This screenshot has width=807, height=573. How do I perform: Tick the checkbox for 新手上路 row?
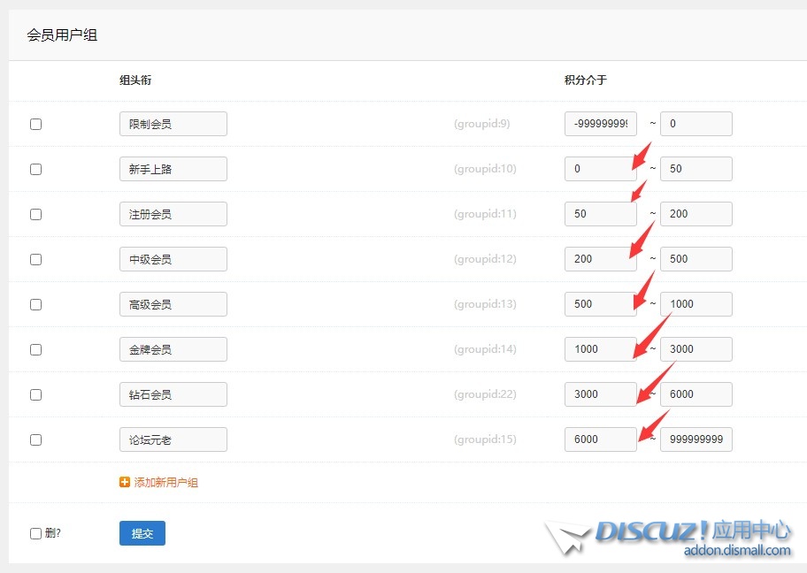[x=35, y=169]
